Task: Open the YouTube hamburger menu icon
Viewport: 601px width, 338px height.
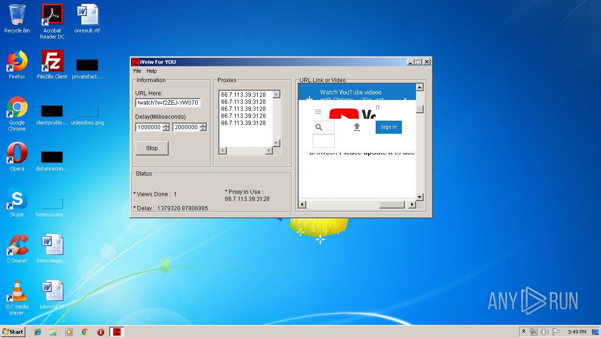Action: [318, 112]
